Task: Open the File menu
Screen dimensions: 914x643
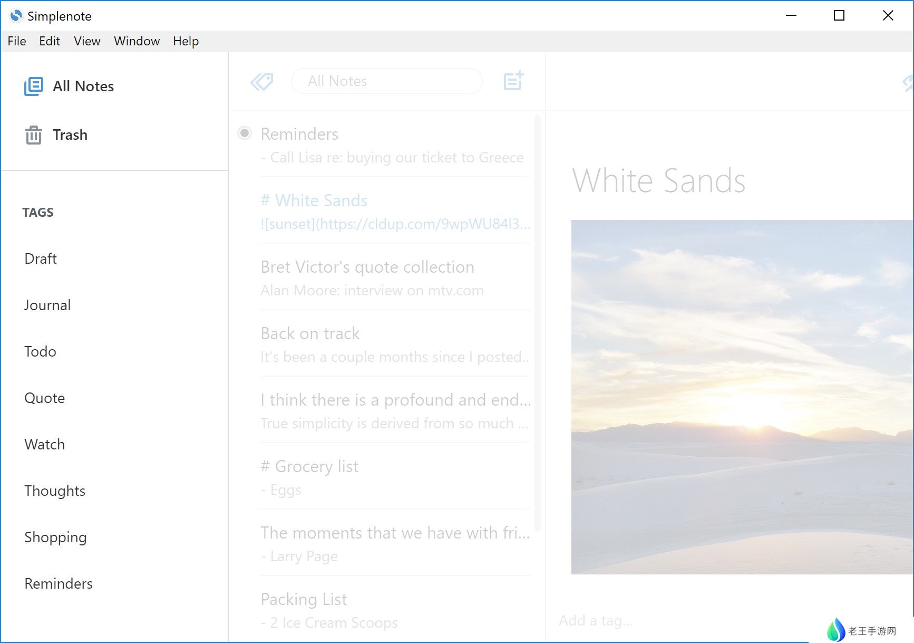Action: 17,41
